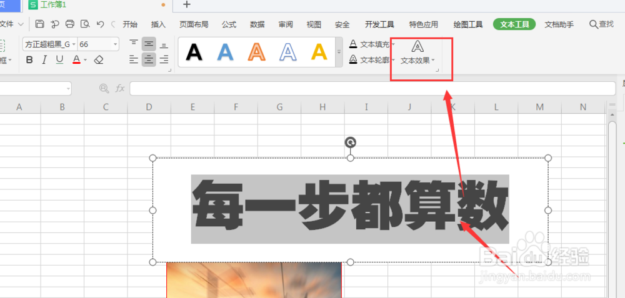The height and width of the screenshot is (298, 625).
Task: Click 查找 search button
Action: point(601,24)
